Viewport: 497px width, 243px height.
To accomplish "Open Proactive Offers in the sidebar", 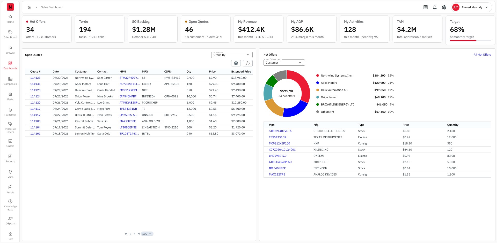I will pos(10,128).
